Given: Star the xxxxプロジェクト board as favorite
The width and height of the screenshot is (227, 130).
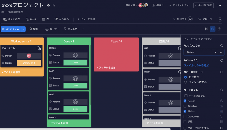Looking at the screenshot, I should (54, 5).
